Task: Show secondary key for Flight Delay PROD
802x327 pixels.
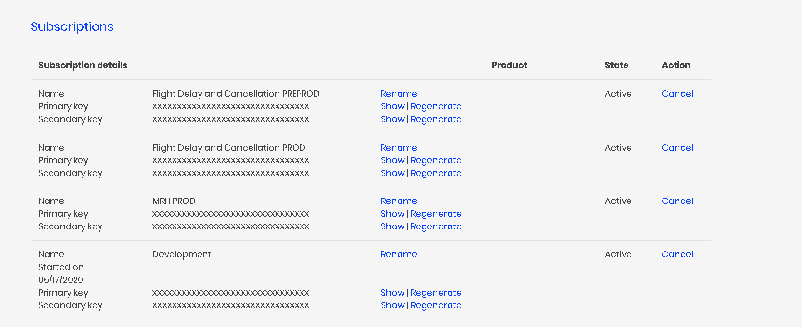Action: tap(393, 173)
